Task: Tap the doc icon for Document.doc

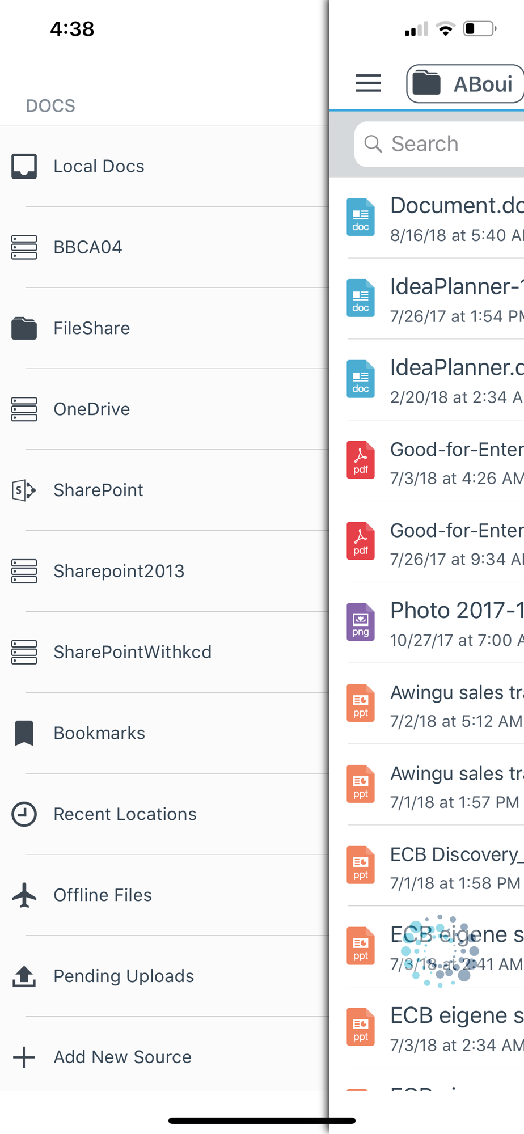Action: click(x=361, y=217)
